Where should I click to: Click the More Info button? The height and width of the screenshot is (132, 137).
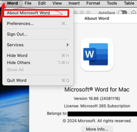coord(97,129)
